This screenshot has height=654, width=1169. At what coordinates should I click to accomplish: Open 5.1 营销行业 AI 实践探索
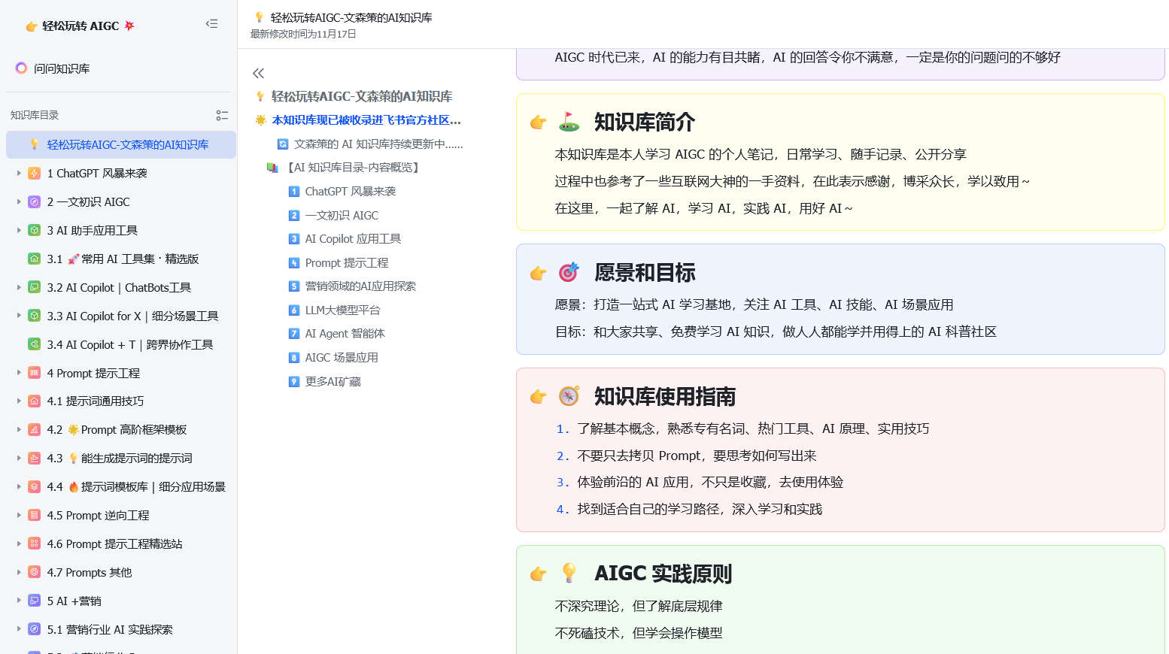[x=110, y=629]
